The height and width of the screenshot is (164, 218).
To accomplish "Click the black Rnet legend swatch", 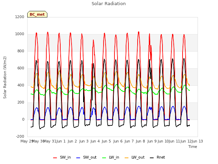I will pos(152,158).
